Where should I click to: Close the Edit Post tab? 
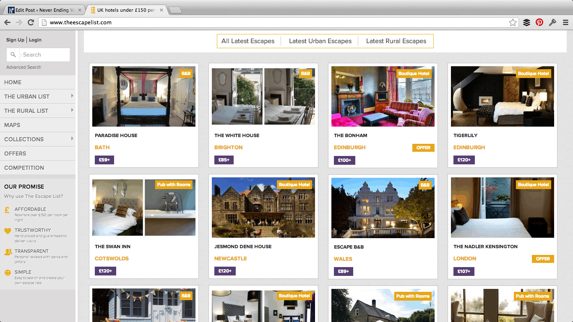tap(80, 10)
